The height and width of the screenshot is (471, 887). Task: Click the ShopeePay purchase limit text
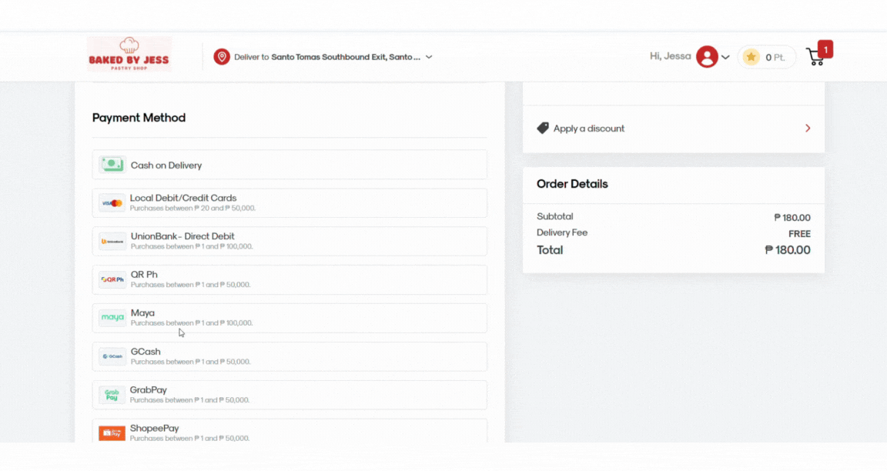[x=190, y=438]
